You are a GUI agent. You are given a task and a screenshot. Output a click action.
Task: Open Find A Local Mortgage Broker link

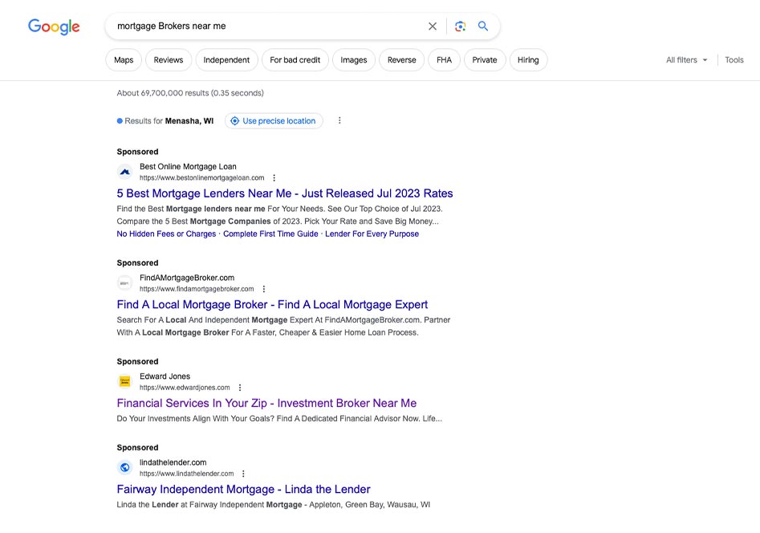point(272,304)
